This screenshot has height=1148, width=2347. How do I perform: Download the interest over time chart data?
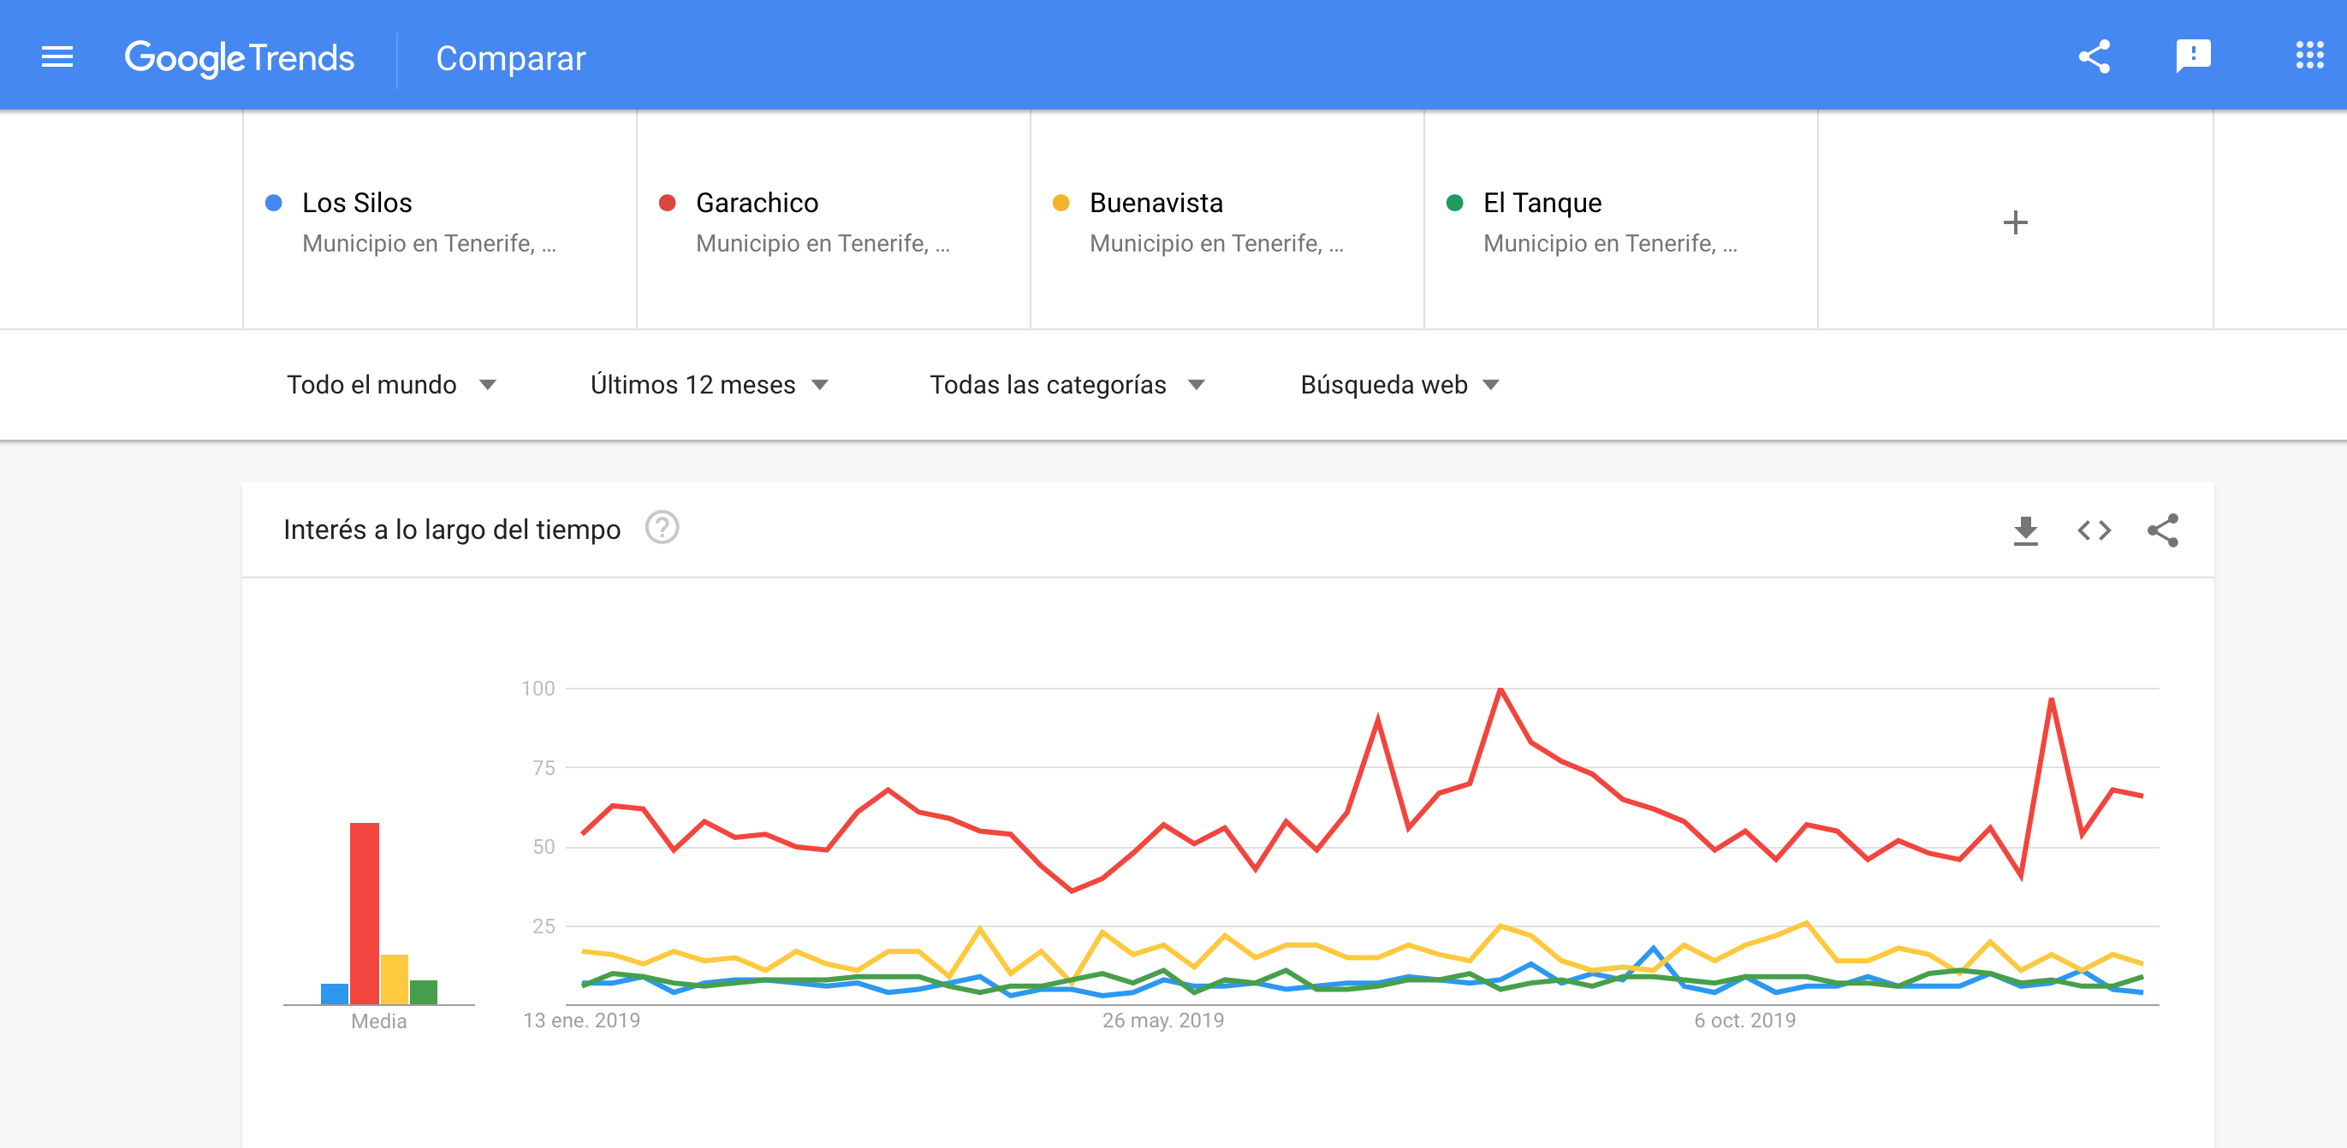[x=2025, y=530]
